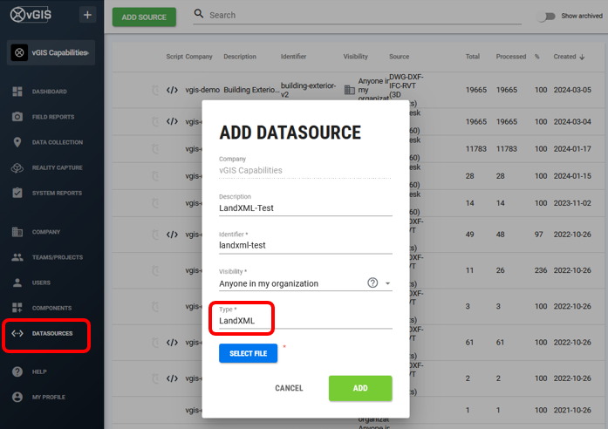
Task: Click the script icon in the row with 61 total
Action: click(x=172, y=343)
